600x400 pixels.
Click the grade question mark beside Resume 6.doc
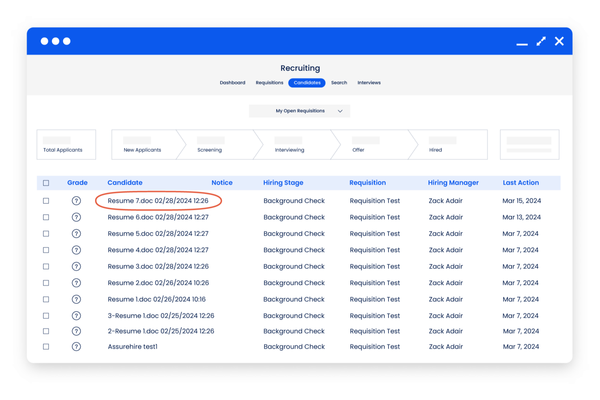(x=77, y=217)
